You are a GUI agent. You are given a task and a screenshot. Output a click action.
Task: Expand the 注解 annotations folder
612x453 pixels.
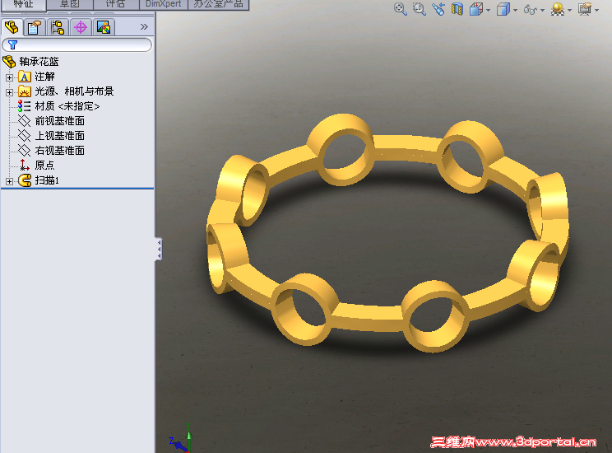tap(9, 77)
